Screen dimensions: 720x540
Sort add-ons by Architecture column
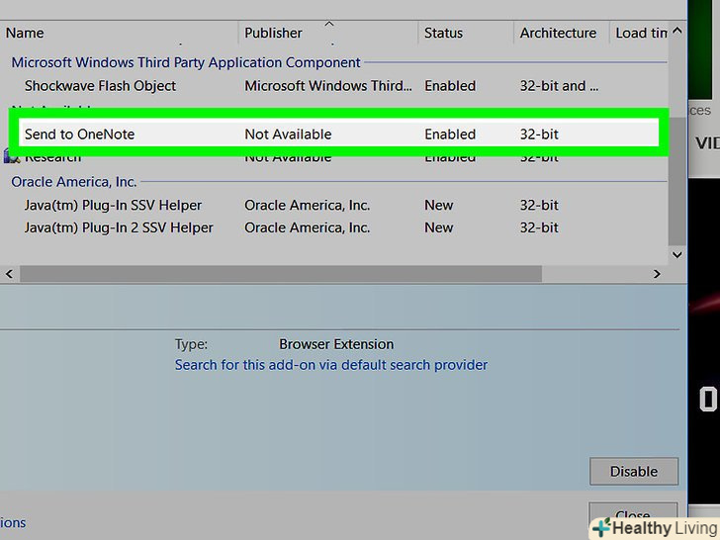click(x=561, y=33)
